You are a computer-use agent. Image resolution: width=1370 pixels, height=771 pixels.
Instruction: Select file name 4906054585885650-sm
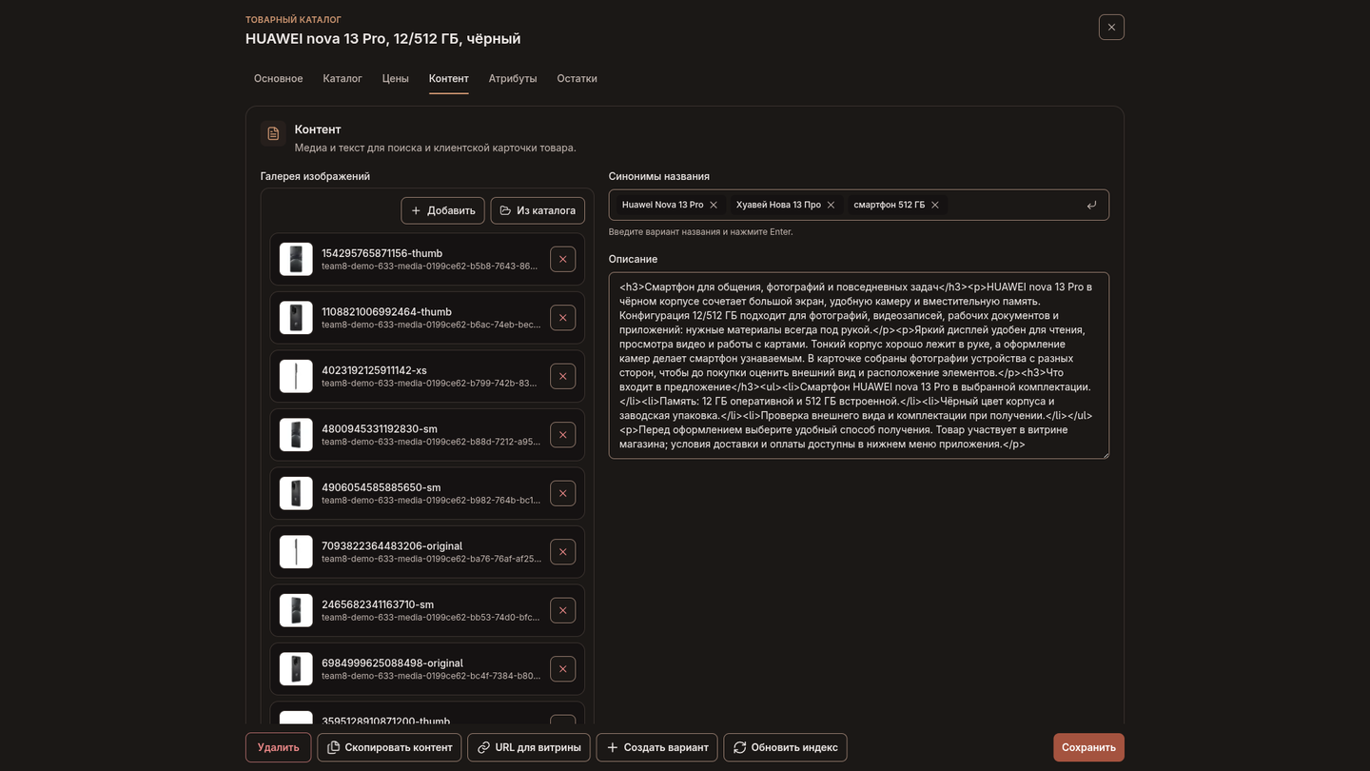point(381,487)
